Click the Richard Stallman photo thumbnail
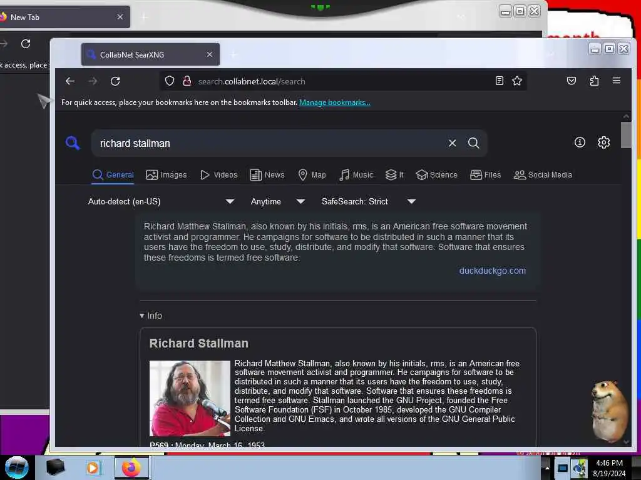641x480 pixels. pos(190,398)
